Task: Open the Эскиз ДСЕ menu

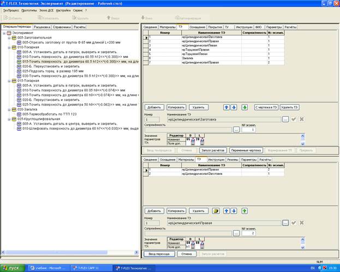Action: [46, 10]
